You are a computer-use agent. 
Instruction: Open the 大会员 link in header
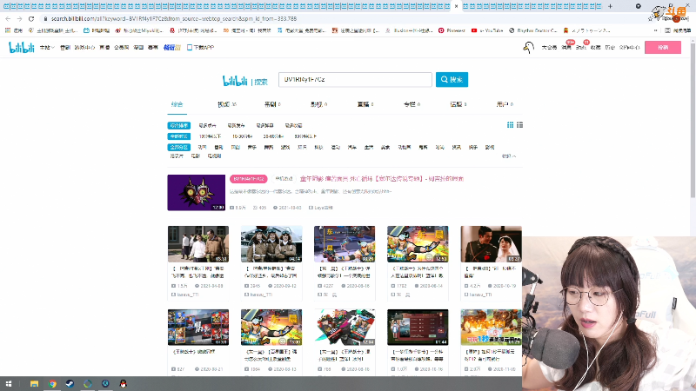coord(549,48)
